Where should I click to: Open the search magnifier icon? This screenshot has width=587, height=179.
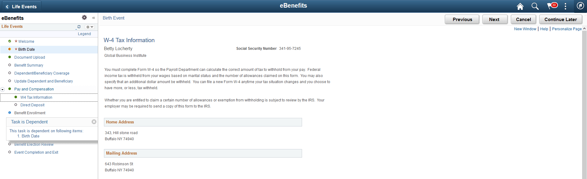(535, 6)
